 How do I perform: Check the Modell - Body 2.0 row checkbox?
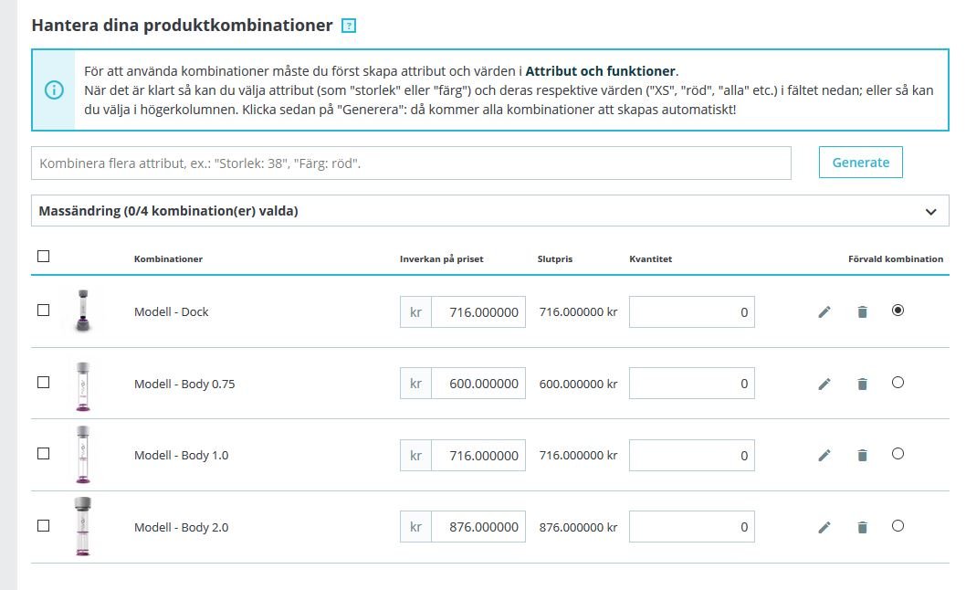[43, 526]
